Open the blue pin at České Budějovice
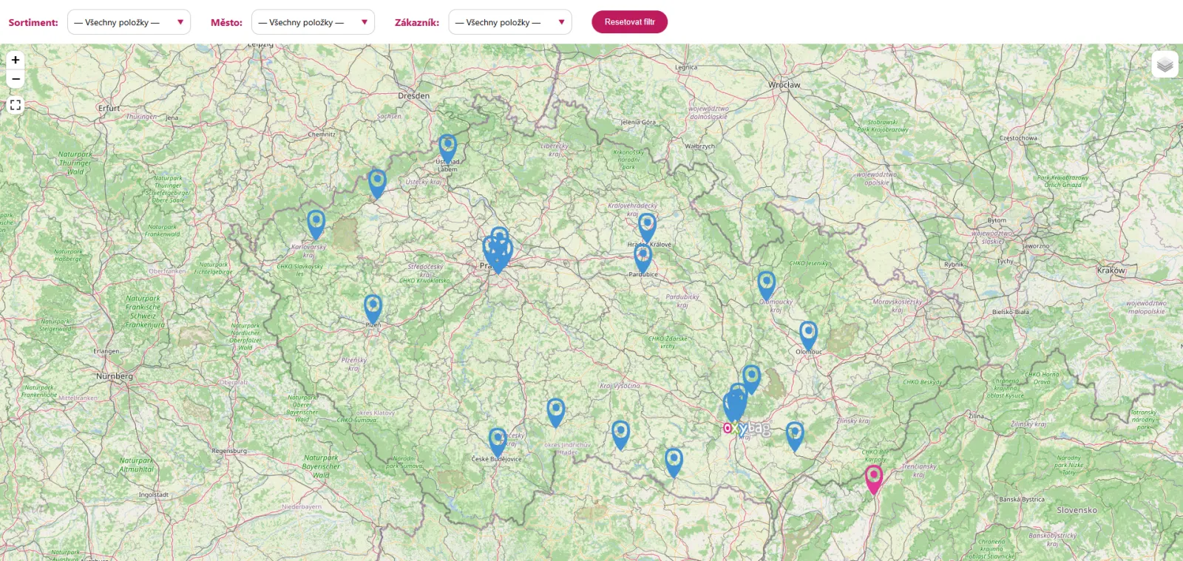The height and width of the screenshot is (561, 1183). point(498,442)
